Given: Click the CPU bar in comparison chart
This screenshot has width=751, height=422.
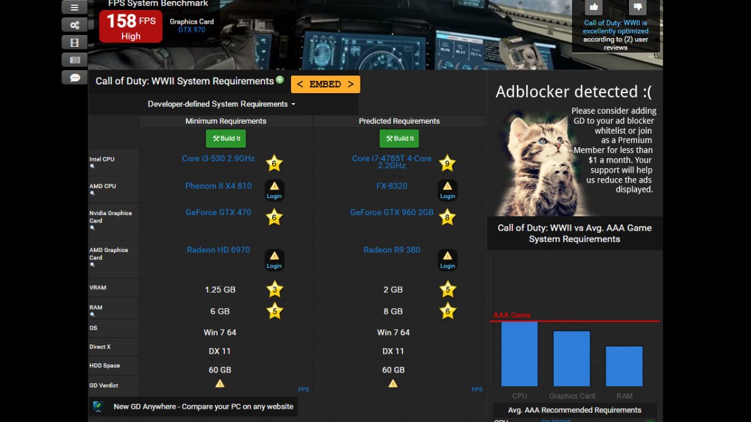Looking at the screenshot, I should 519,354.
